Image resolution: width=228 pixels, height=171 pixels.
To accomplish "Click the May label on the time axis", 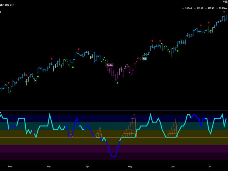I will coord(130,166).
